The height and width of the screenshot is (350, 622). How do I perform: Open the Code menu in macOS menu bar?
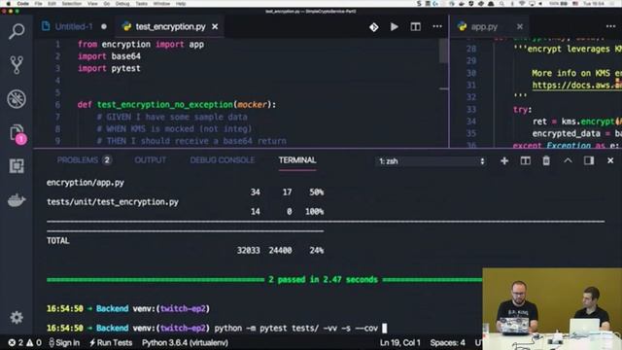click(x=22, y=4)
